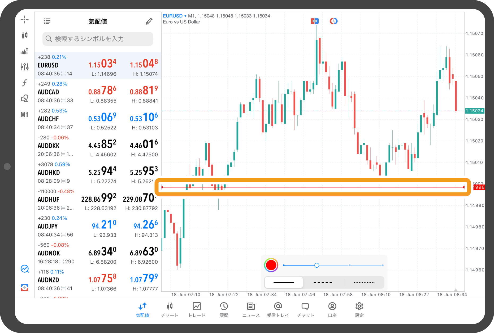Open the candlestick chart type icon

[25, 35]
